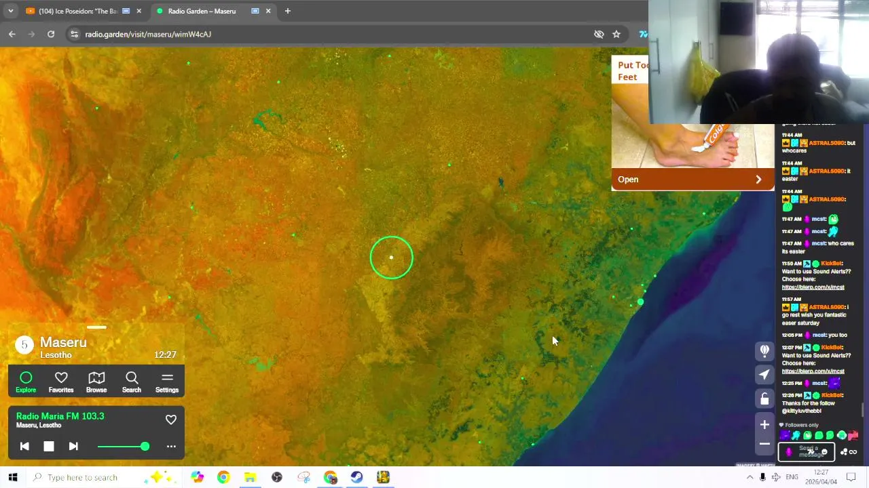Zoom out the map with minus
This screenshot has width=869, height=488.
click(x=764, y=444)
